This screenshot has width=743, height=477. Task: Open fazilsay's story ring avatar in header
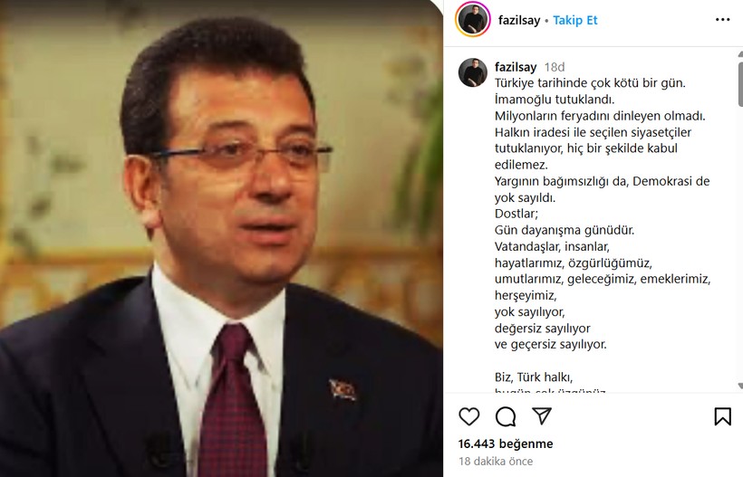[x=472, y=20]
